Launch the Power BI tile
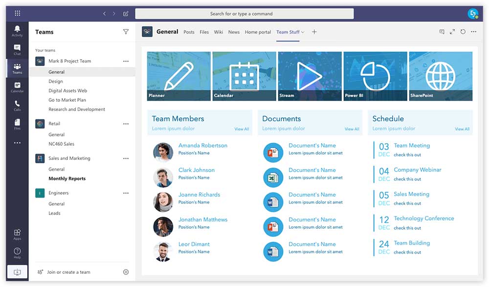Viewport: 489px width, 287px height. pyautogui.click(x=375, y=76)
